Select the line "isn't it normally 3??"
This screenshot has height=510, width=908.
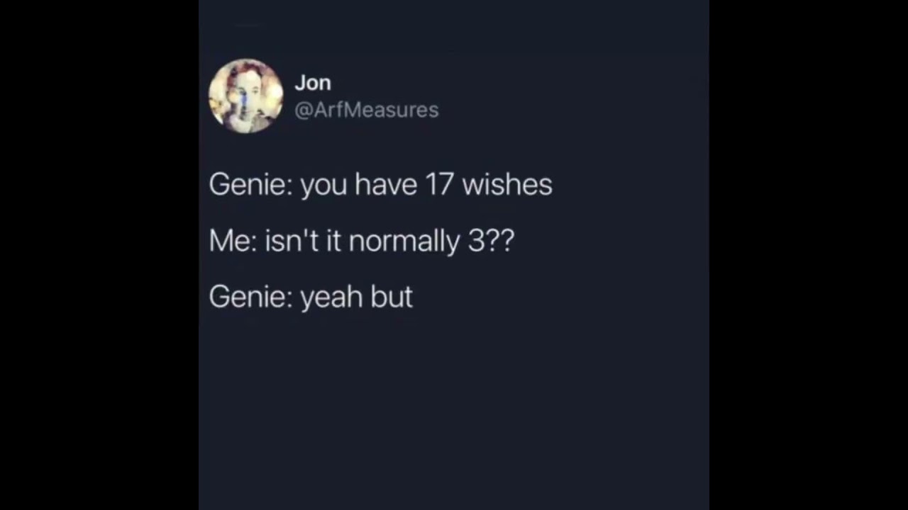point(389,242)
